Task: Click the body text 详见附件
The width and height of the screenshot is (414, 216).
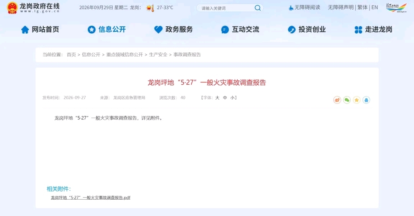Action: (151, 118)
